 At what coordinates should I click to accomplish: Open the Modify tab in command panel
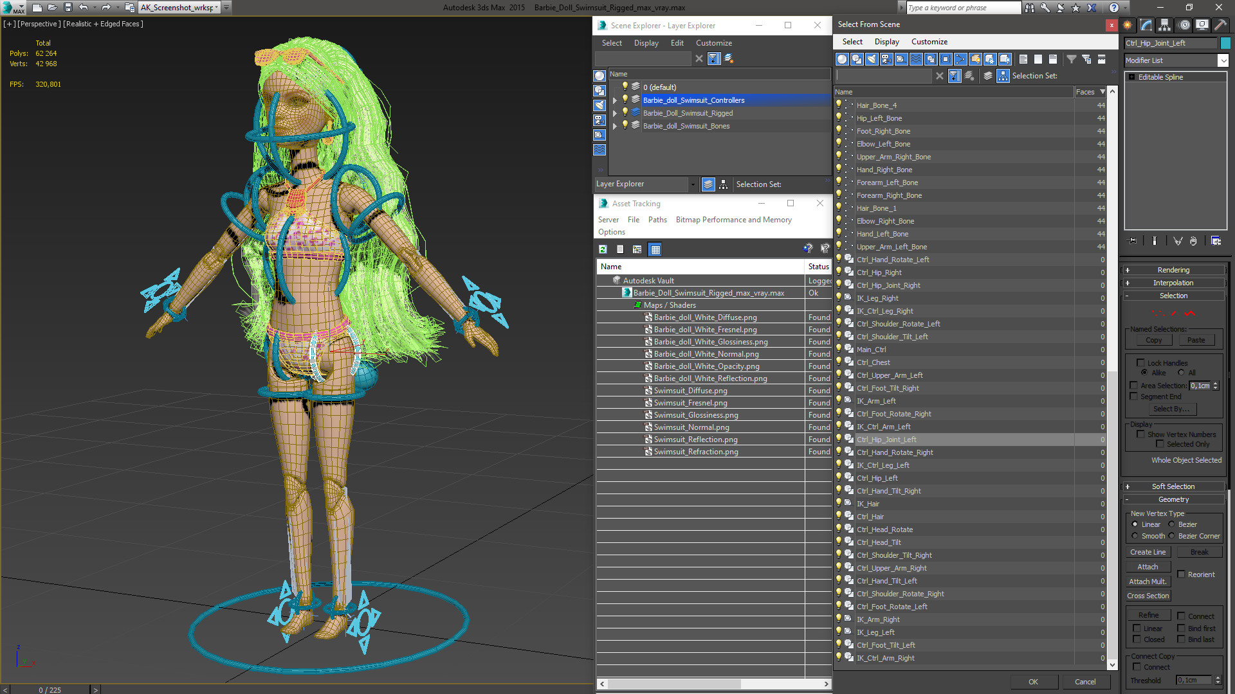point(1146,25)
